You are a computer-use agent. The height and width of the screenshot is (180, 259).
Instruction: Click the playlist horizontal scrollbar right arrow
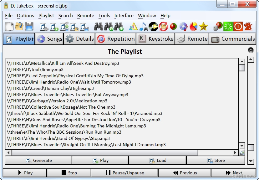tap(235, 152)
